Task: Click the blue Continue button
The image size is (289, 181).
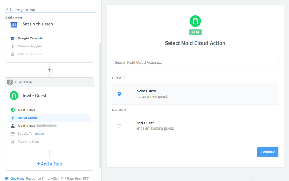Action: click(268, 152)
